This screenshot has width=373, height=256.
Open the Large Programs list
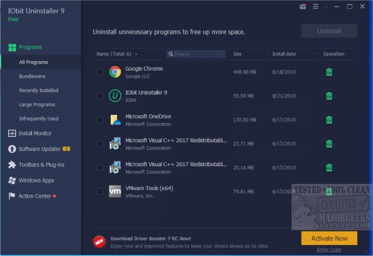point(37,104)
